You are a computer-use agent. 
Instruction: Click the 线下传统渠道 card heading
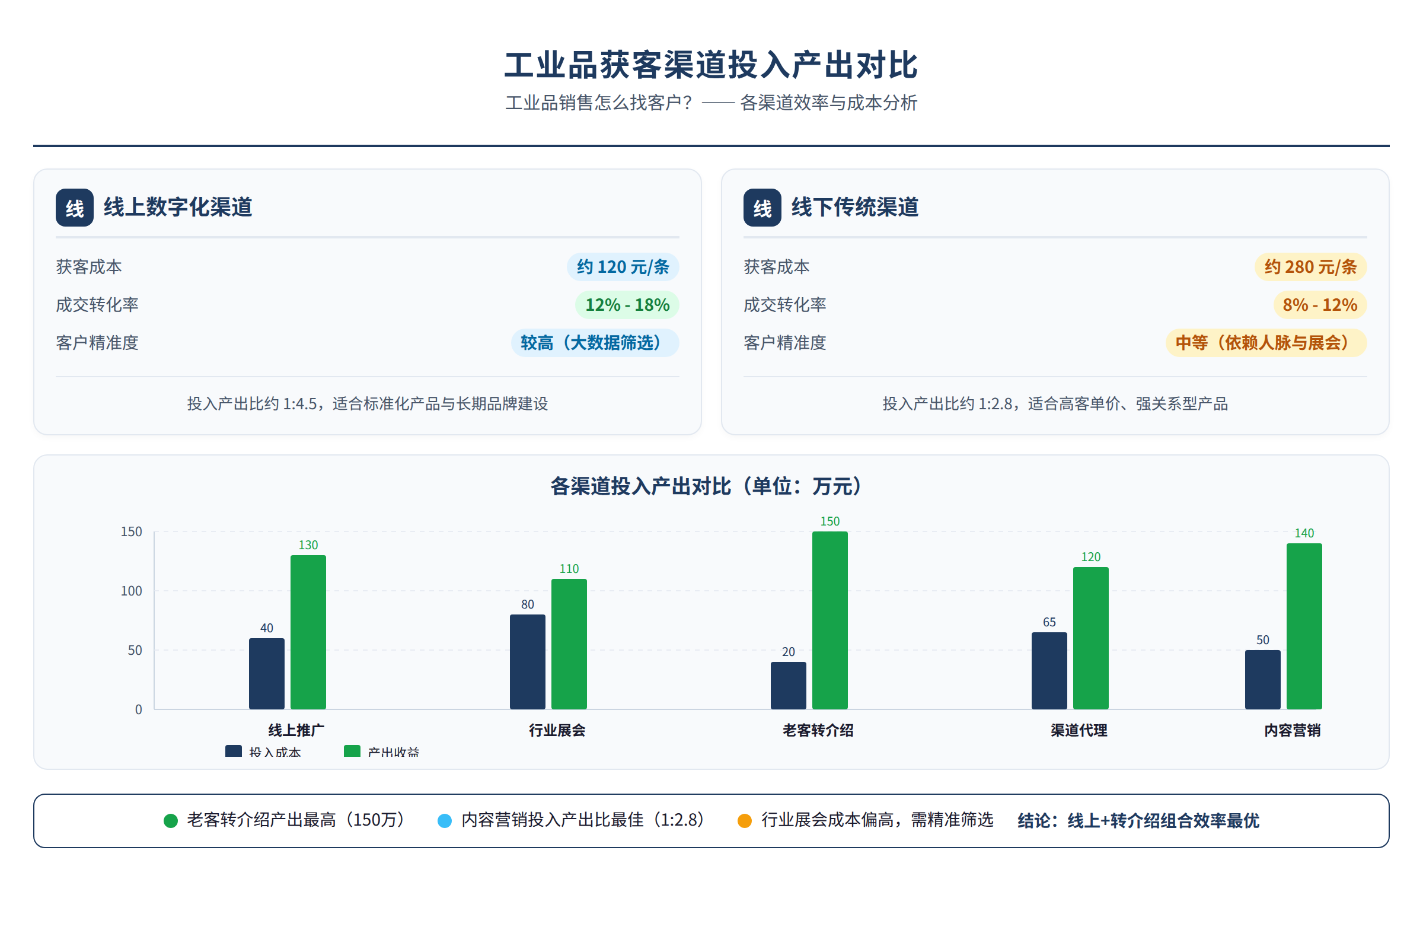click(x=855, y=207)
